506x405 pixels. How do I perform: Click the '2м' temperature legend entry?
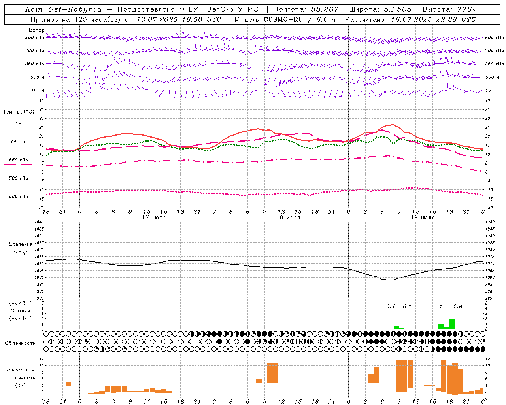click(19, 124)
